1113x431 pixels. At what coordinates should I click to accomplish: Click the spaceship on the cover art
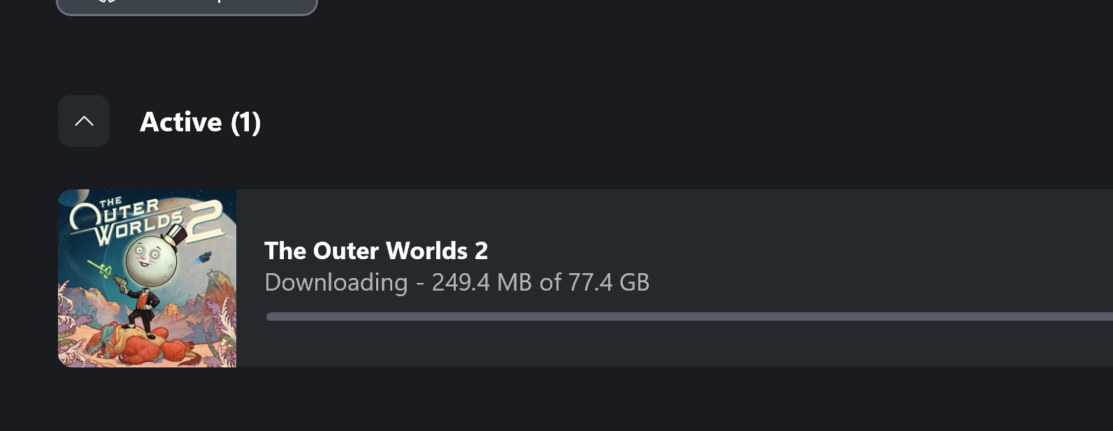(203, 257)
